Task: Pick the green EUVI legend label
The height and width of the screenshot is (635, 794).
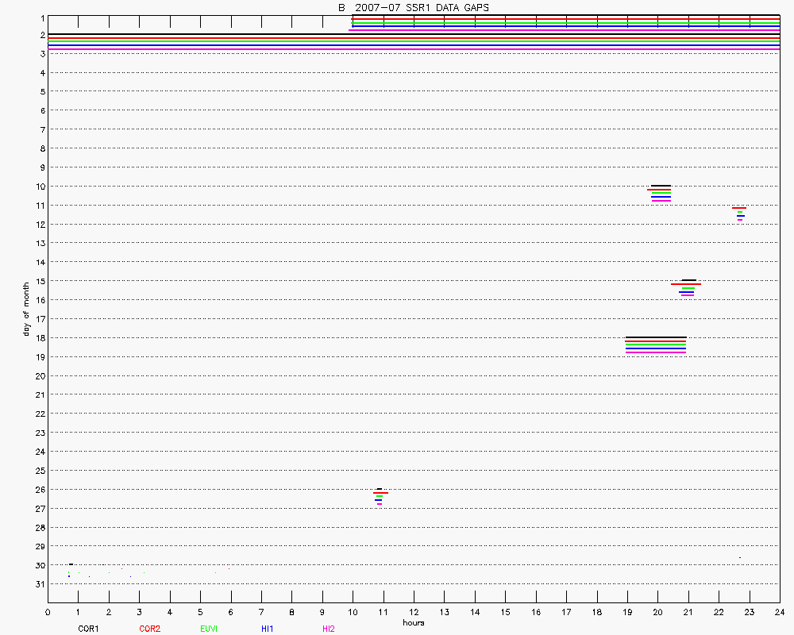Action: pyautogui.click(x=209, y=629)
